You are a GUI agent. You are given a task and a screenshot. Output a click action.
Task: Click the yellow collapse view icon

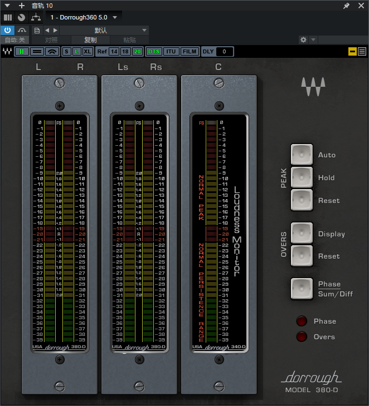point(352,52)
